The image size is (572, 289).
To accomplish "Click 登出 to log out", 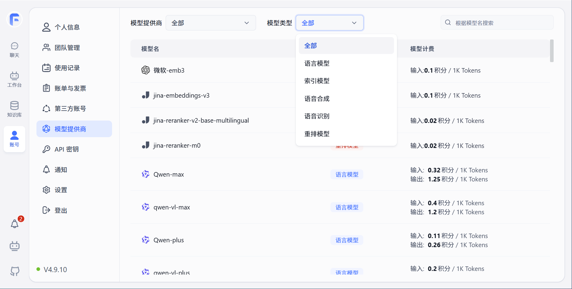I will 74,210.
